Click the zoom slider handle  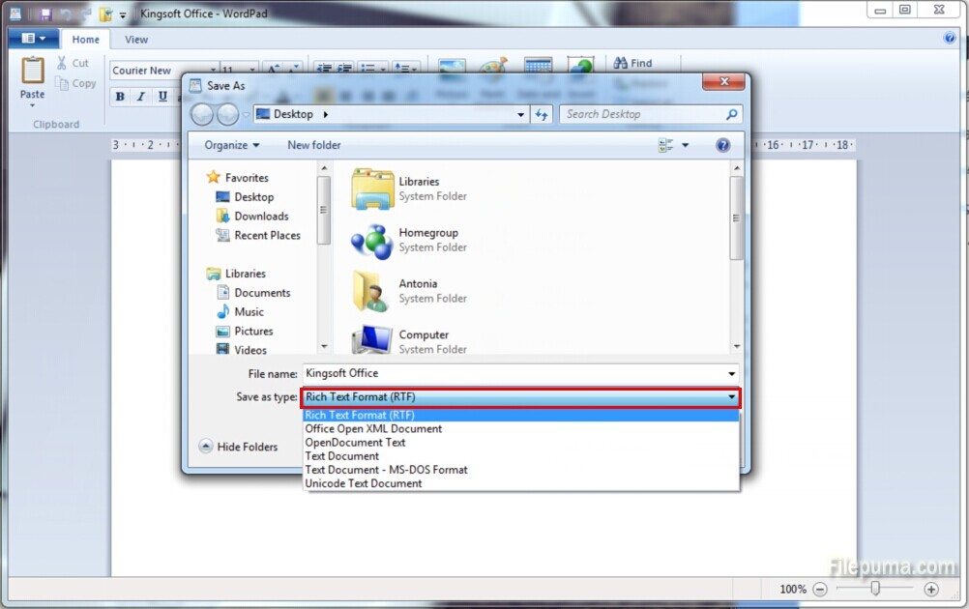point(875,589)
